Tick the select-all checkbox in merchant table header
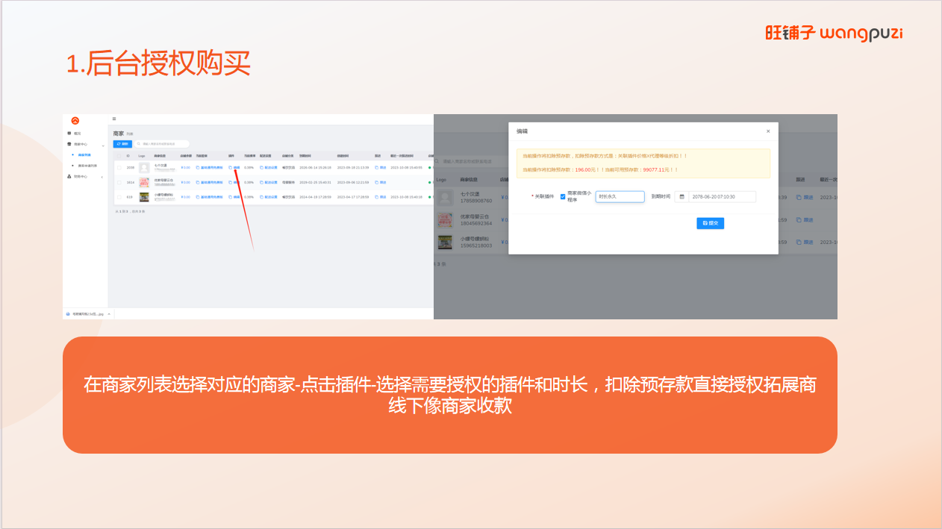 pos(119,156)
